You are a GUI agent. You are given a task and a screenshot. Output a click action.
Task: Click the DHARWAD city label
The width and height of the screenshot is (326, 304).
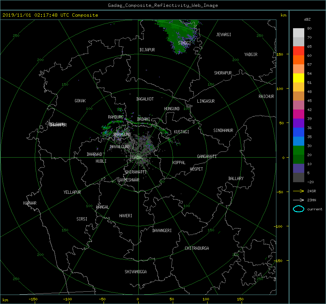tap(95, 154)
